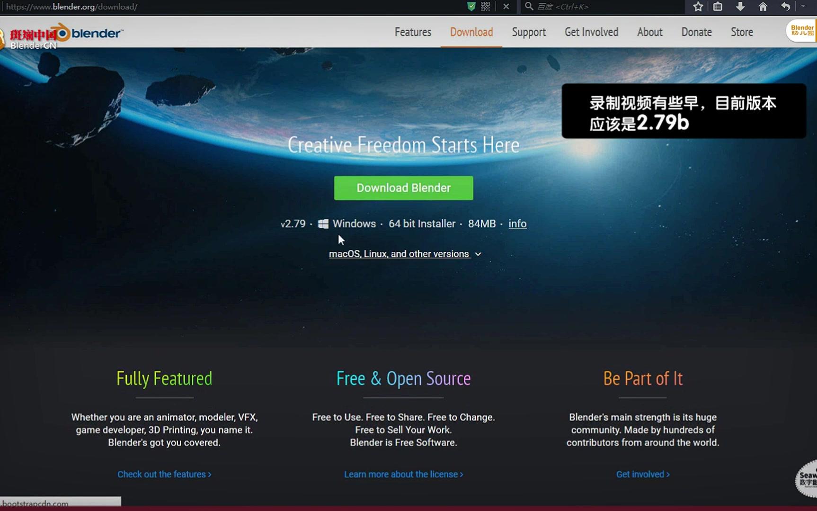Image resolution: width=817 pixels, height=511 pixels.
Task: Click the green Download Blender button
Action: [403, 188]
